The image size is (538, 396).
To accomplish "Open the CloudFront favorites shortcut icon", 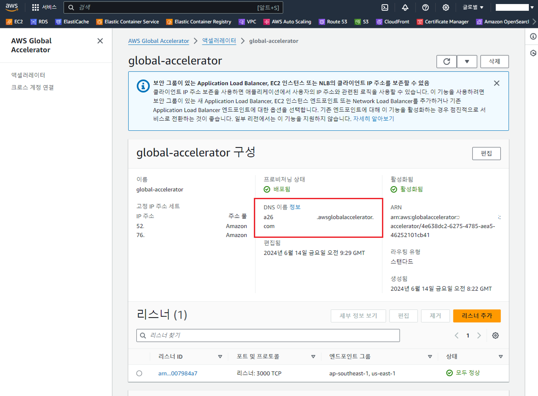I will click(379, 22).
